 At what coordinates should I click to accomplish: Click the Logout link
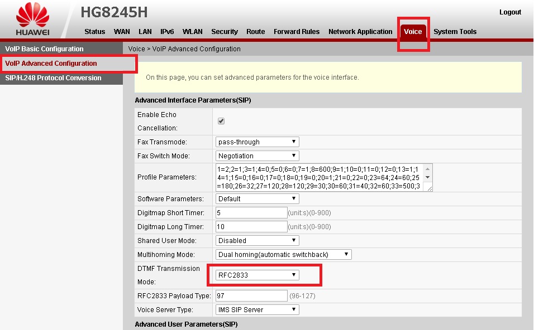point(510,12)
